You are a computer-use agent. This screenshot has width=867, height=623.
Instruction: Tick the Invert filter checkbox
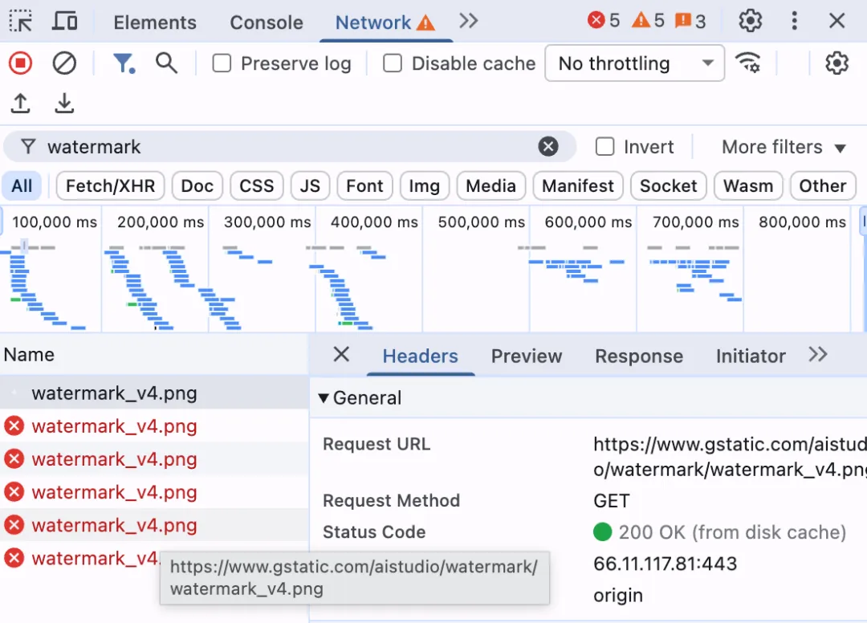[604, 147]
